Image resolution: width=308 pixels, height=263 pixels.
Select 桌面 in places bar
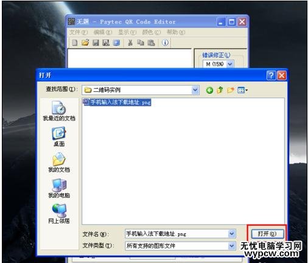pos(59,136)
